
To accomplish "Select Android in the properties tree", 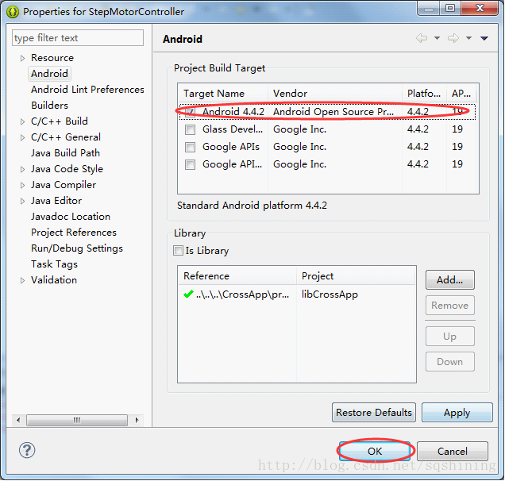I will coord(49,74).
